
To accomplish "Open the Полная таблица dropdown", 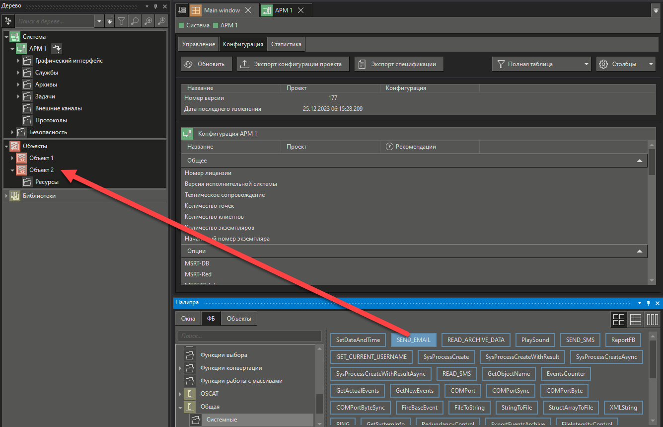I will pyautogui.click(x=541, y=64).
